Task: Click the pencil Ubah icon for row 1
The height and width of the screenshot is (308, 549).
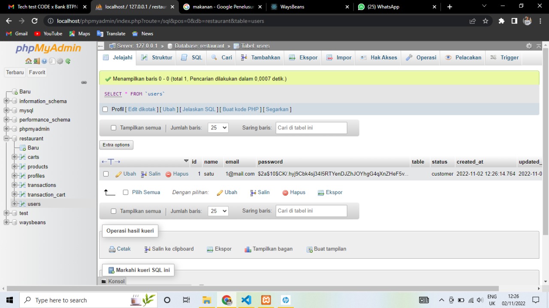Action: coord(118,174)
